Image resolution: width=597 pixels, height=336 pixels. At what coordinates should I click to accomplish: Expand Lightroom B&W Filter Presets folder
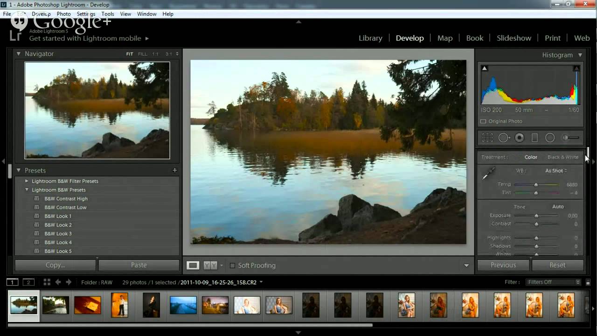coord(27,181)
